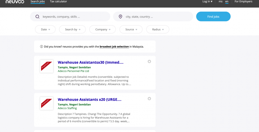Star the Warehouse Assistants x20 job
This screenshot has height=132, width=259.
(149, 99)
